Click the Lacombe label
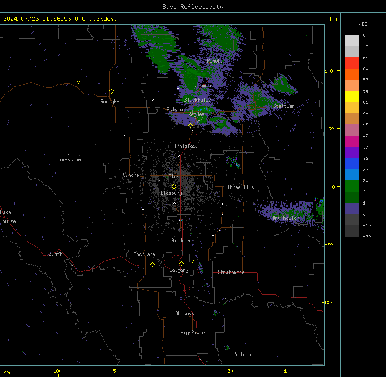This screenshot has height=377, width=386. tap(202, 86)
